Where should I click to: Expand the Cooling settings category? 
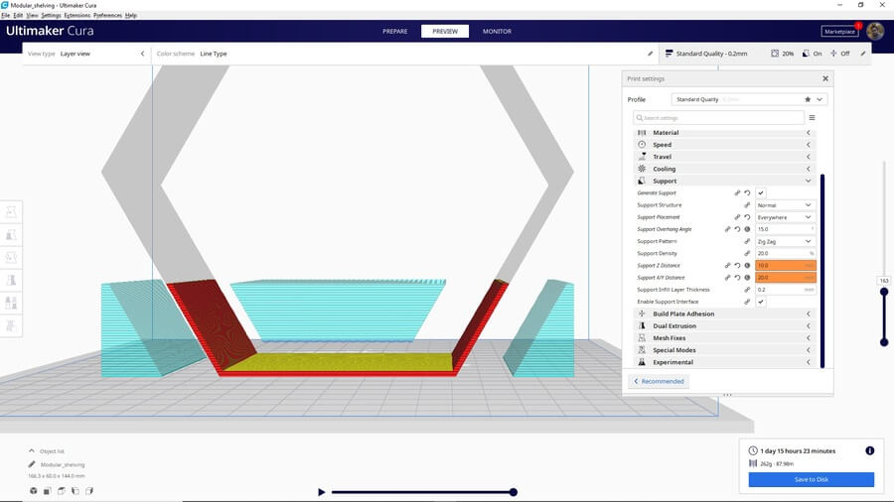click(x=724, y=169)
